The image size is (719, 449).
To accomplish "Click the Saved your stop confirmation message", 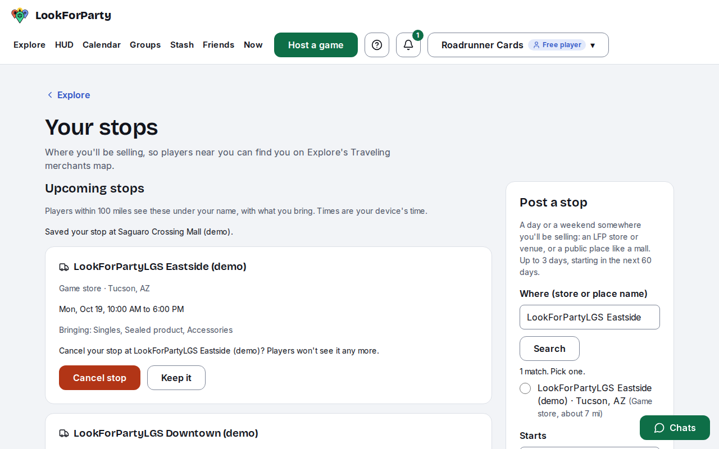I will pyautogui.click(x=139, y=232).
